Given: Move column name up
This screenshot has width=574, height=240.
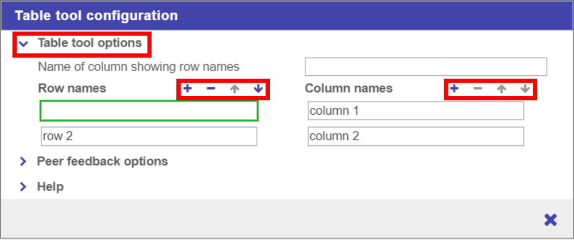Looking at the screenshot, I should click(501, 88).
